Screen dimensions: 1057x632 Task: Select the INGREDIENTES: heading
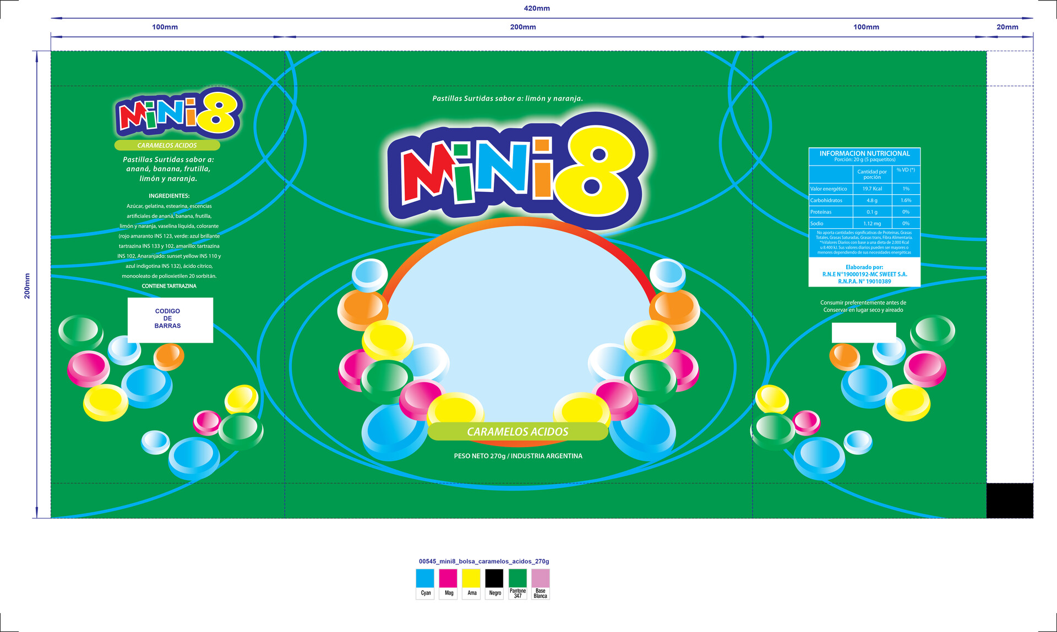click(x=169, y=196)
